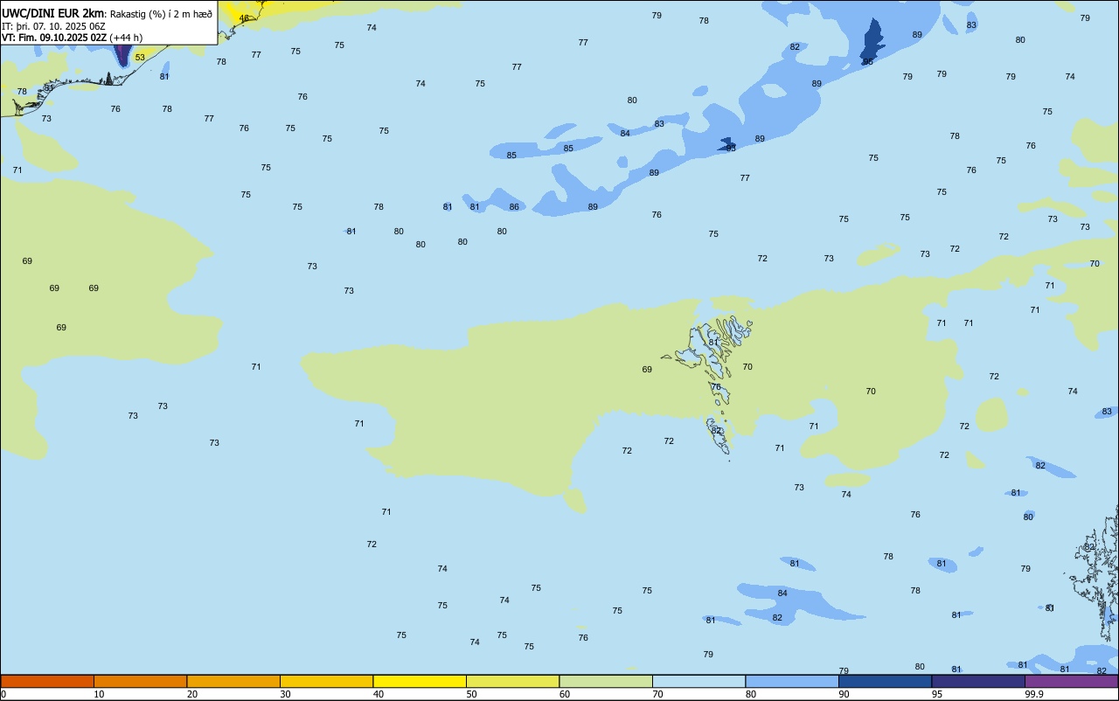Click the value 76 on the central Faroe Islands
The width and height of the screenshot is (1119, 701).
[x=716, y=387]
